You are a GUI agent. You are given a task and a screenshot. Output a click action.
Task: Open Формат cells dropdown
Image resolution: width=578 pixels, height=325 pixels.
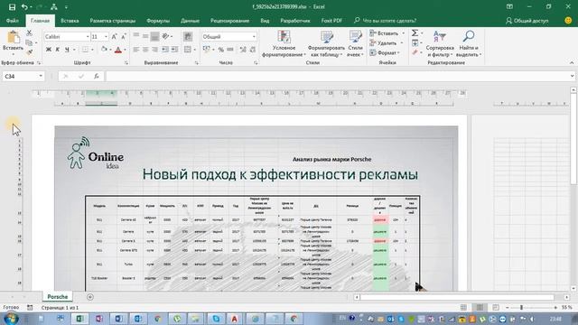(x=385, y=52)
